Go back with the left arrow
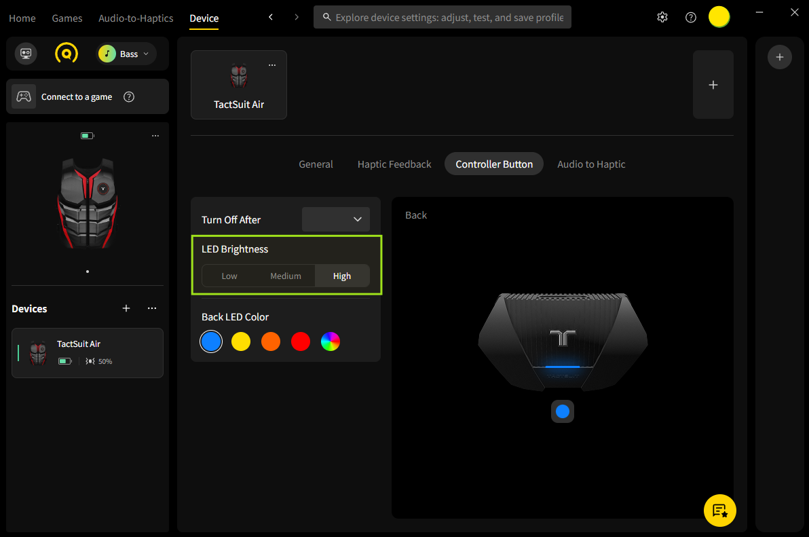 pos(271,17)
